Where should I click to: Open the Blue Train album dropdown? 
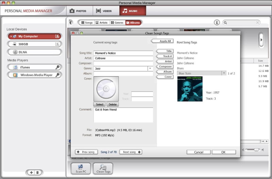pos(224,73)
